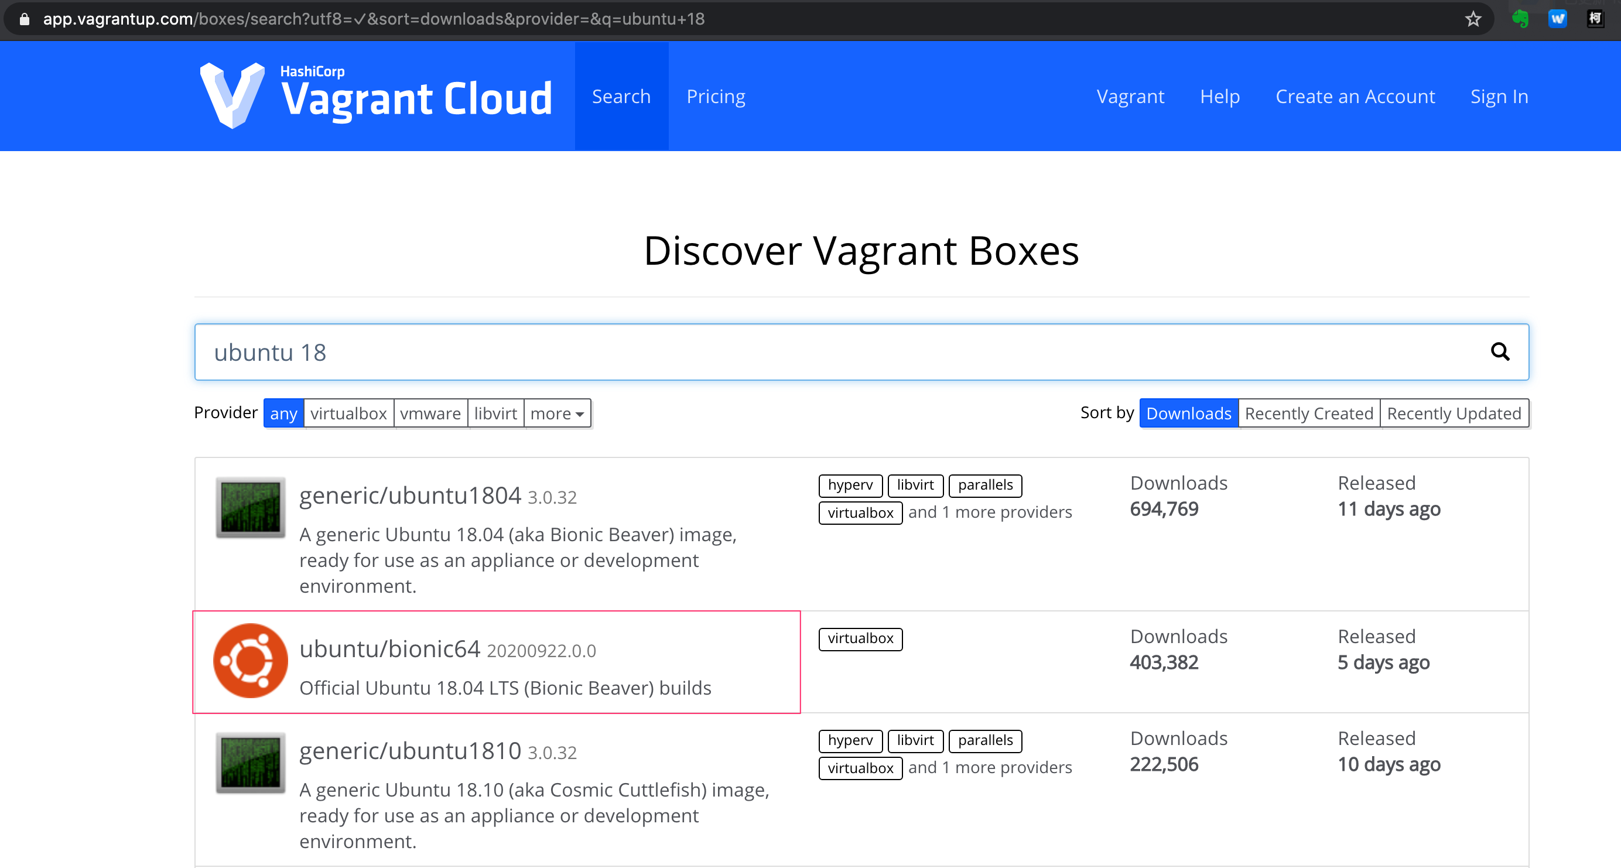View site info via the lock icon

point(24,19)
